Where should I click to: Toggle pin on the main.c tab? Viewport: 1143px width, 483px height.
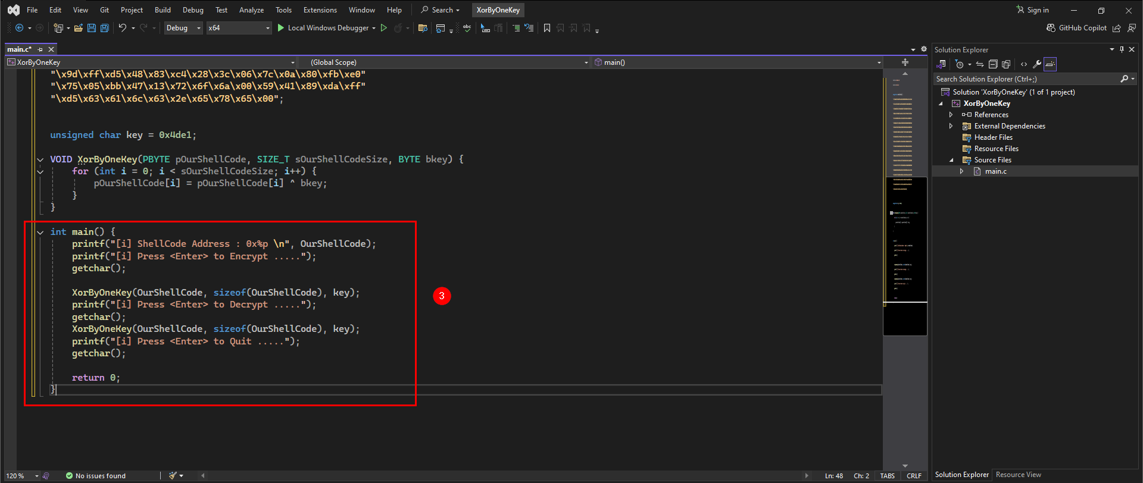tap(40, 49)
